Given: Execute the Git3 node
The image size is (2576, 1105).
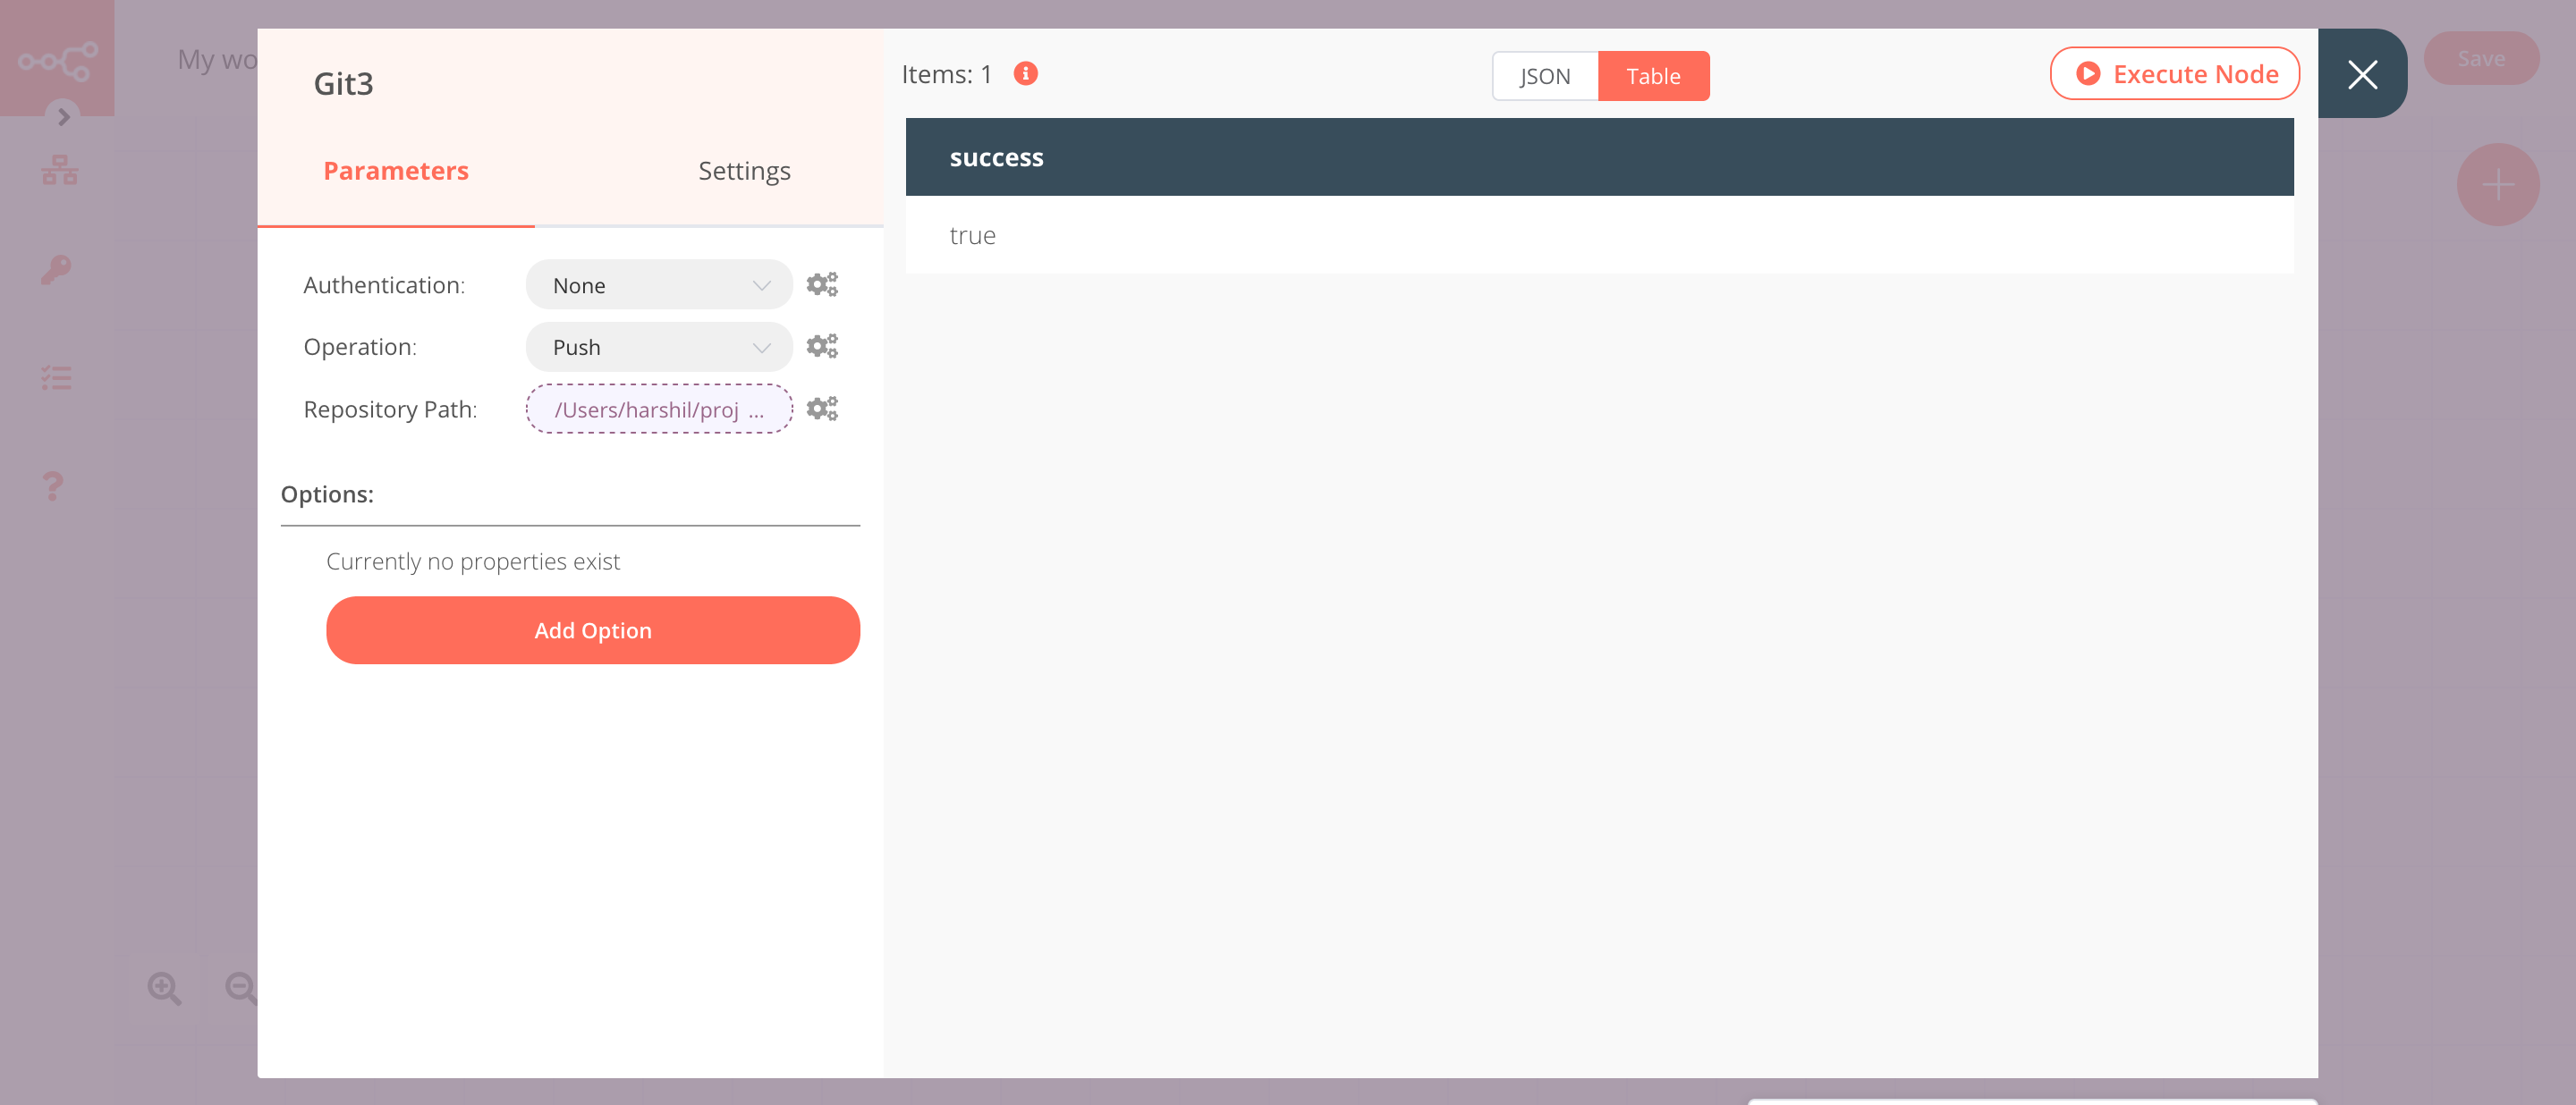Looking at the screenshot, I should click(2174, 73).
